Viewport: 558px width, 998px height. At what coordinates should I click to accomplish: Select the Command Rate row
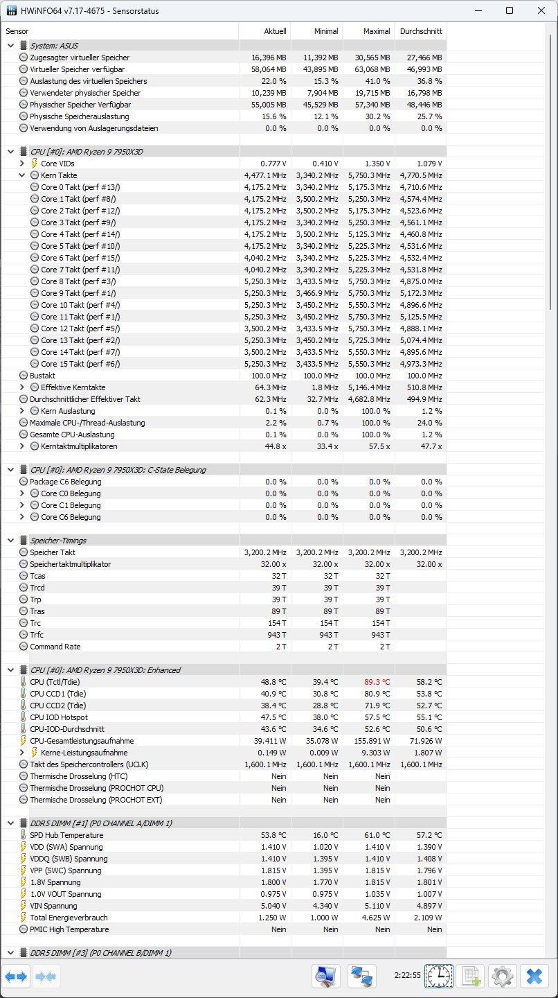coord(224,647)
